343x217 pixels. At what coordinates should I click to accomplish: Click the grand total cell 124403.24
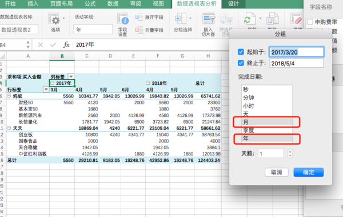click(209, 161)
